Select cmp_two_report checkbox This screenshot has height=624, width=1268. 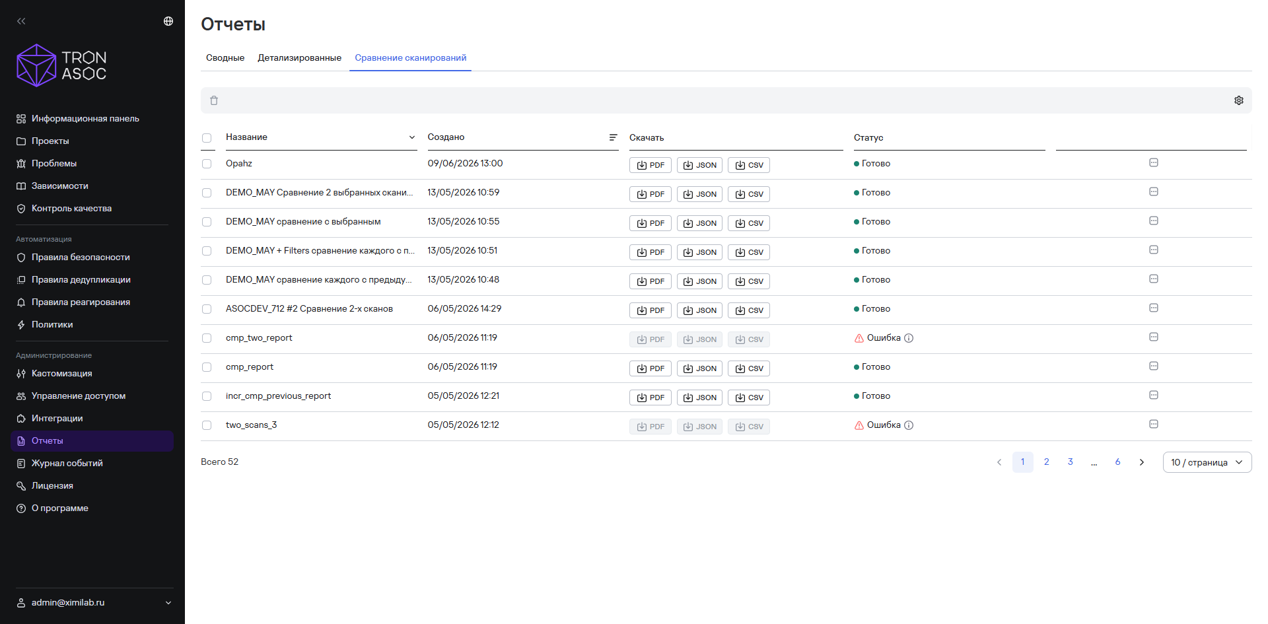point(207,338)
